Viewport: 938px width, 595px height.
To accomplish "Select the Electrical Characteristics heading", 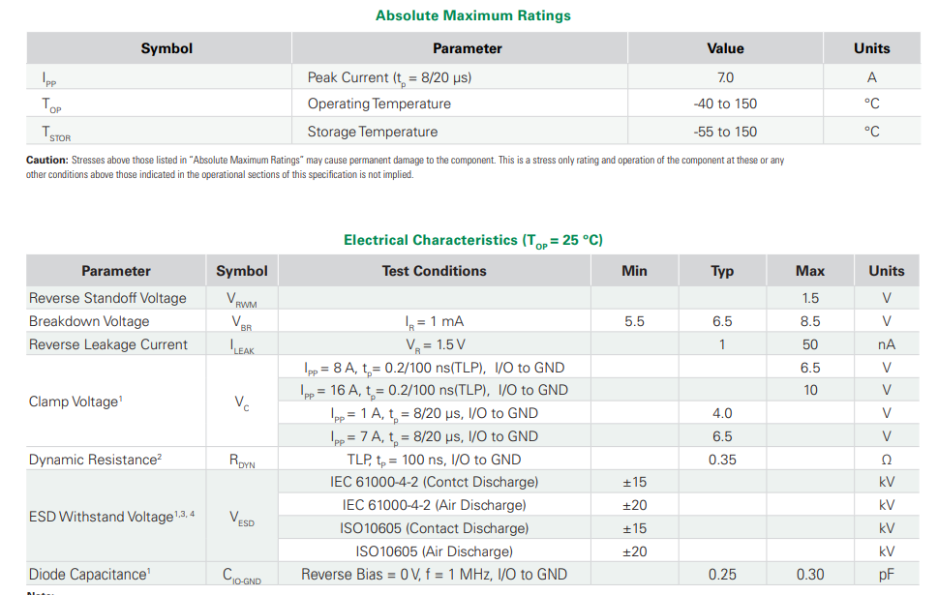I will [472, 240].
